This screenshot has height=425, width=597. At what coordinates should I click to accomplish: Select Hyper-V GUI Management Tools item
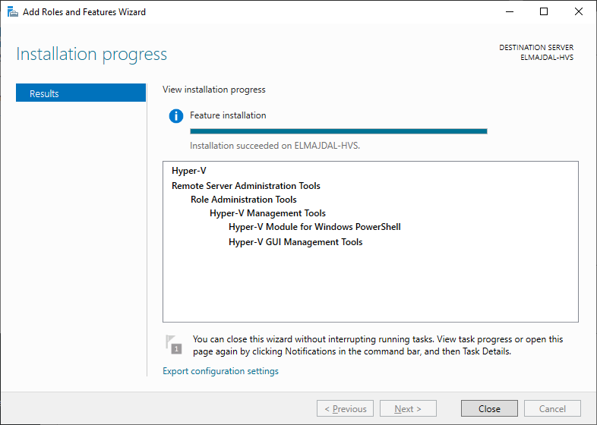pyautogui.click(x=295, y=242)
